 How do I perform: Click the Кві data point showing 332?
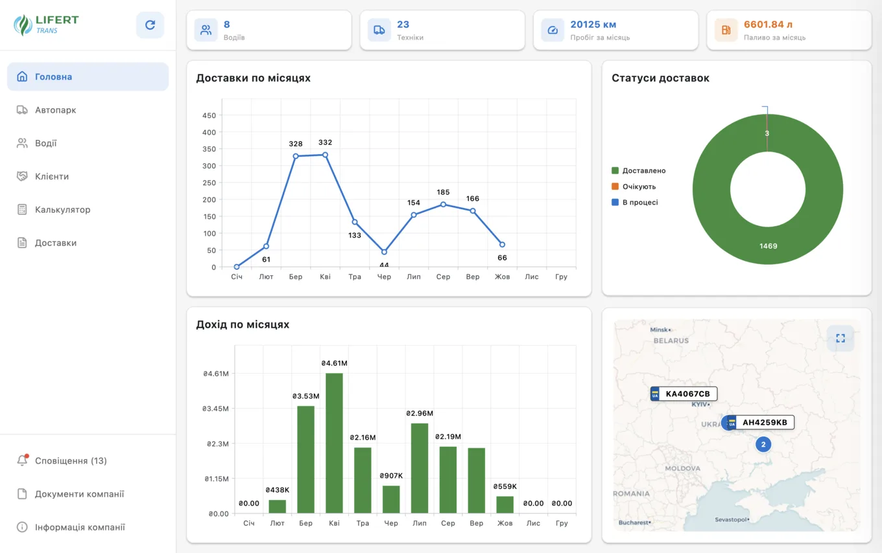pyautogui.click(x=325, y=155)
